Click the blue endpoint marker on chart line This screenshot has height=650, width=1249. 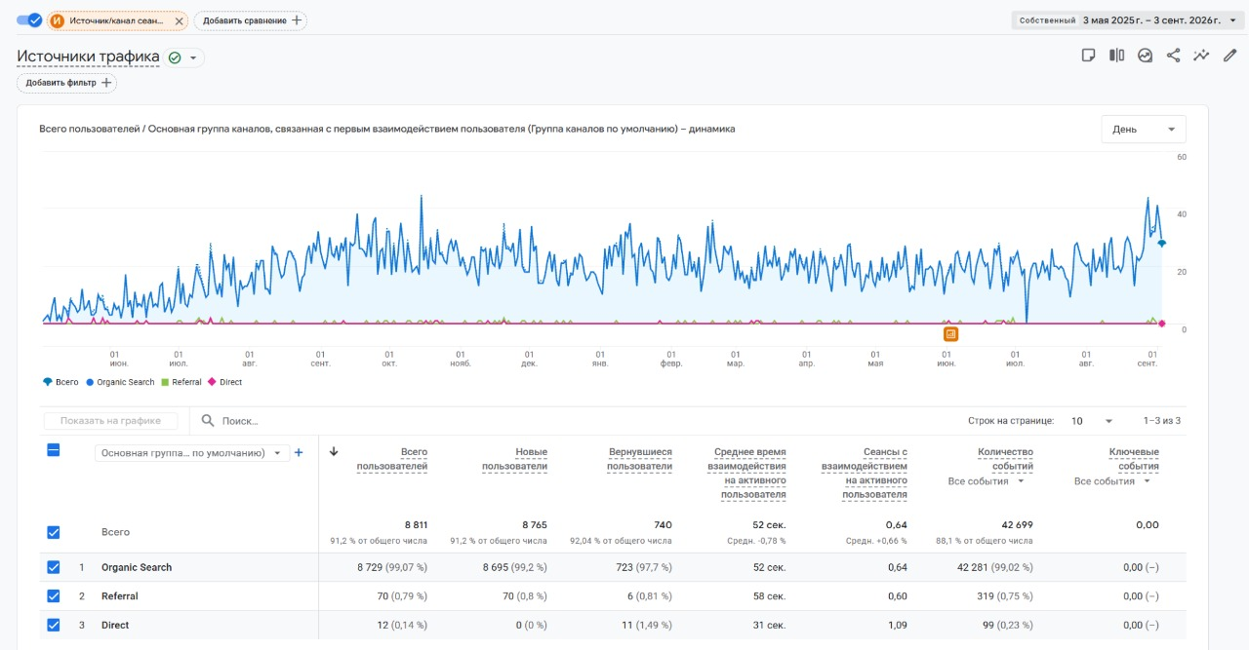pos(1162,244)
